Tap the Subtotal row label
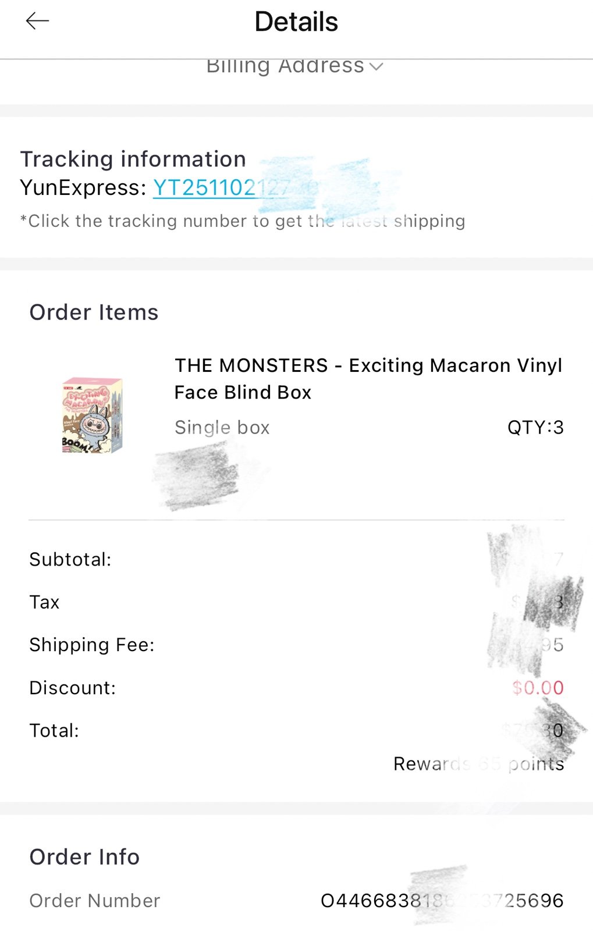The image size is (593, 931). click(70, 560)
